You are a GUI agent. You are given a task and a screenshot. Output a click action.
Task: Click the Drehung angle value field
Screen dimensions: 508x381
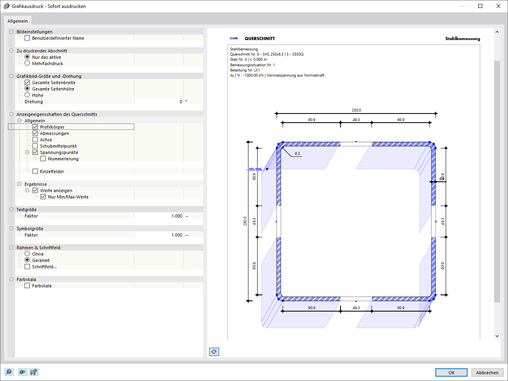159,102
